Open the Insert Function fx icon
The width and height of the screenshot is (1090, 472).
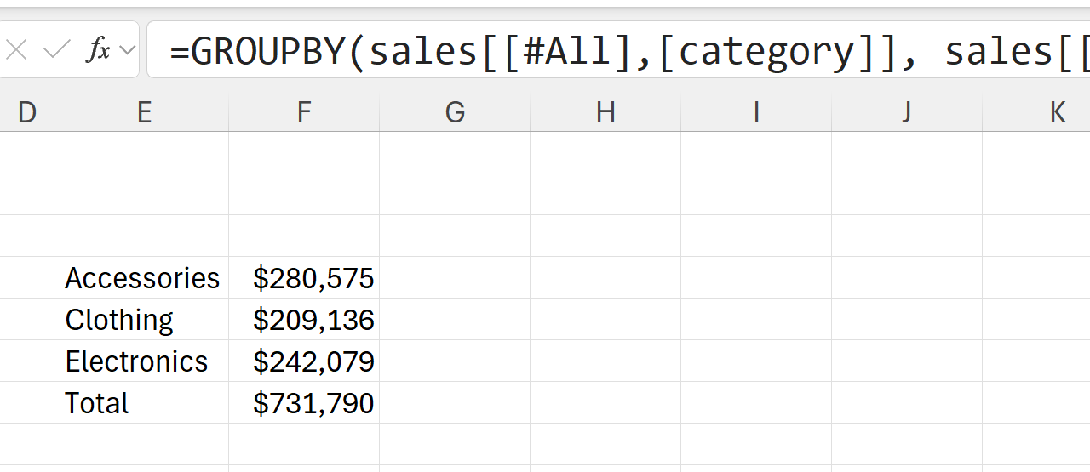click(x=98, y=51)
